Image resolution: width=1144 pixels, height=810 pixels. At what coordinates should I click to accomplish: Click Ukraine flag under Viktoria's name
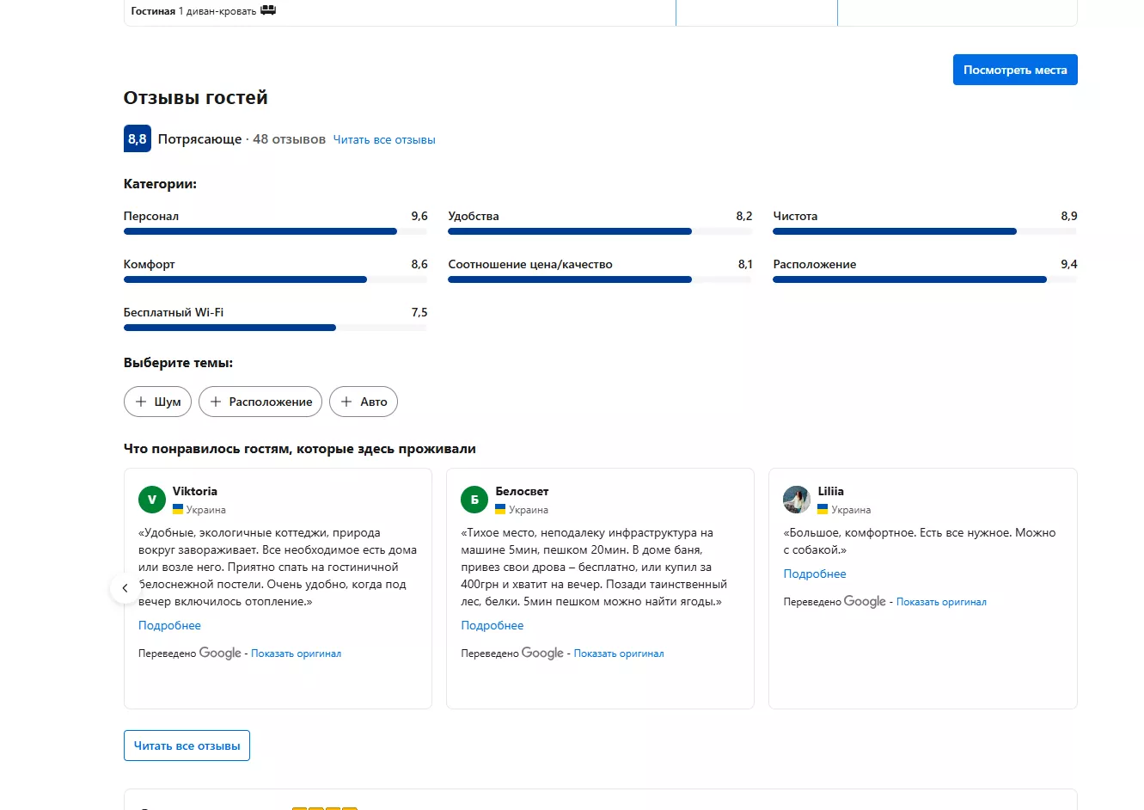(x=178, y=509)
